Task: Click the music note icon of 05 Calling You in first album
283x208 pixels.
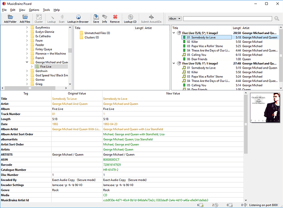Action: (x=184, y=54)
